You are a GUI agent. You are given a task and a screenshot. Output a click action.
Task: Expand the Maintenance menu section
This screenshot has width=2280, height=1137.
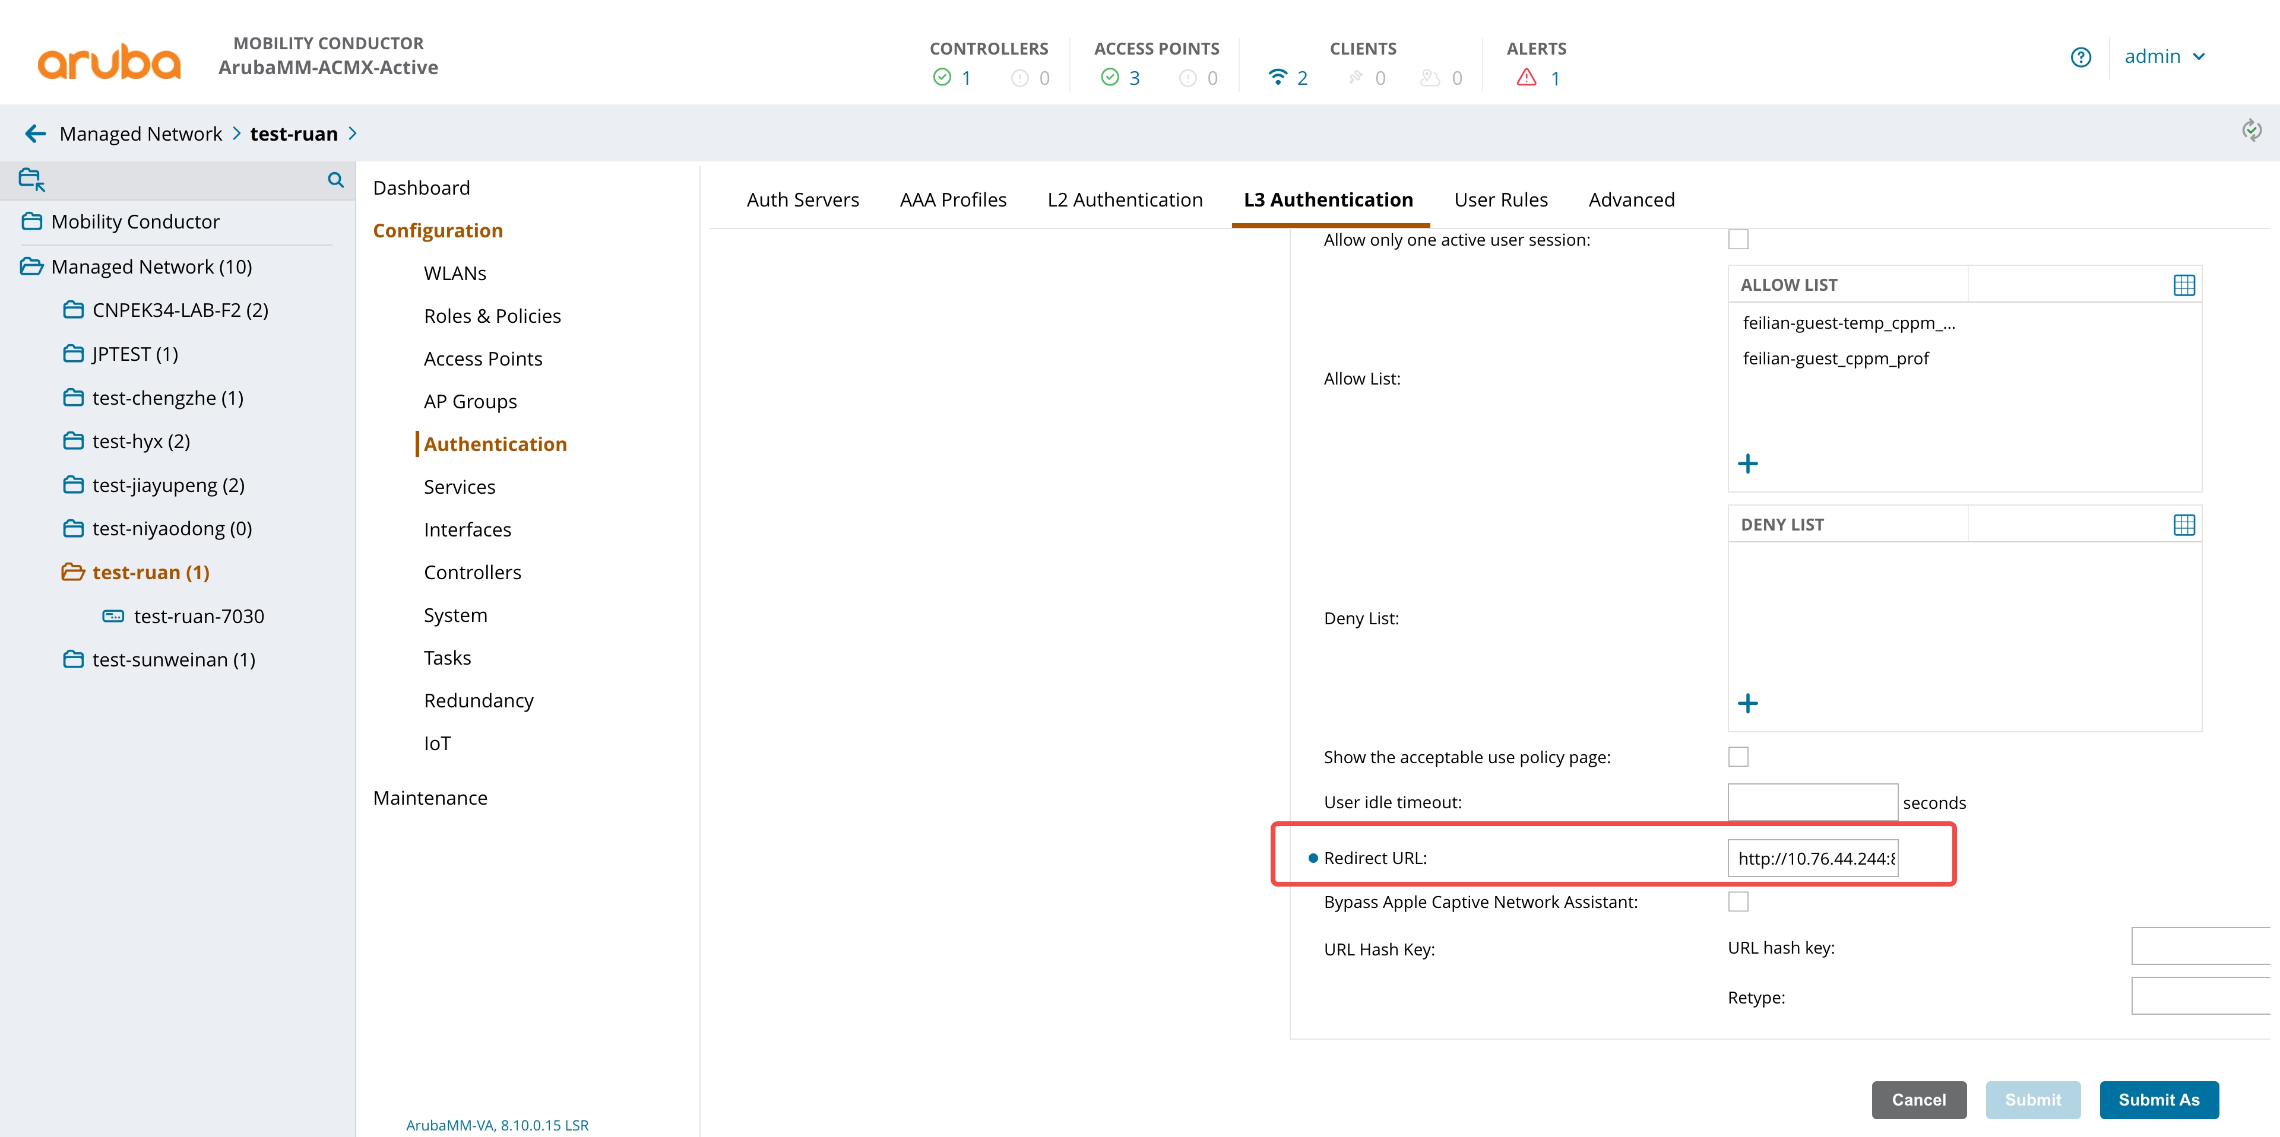(x=430, y=797)
